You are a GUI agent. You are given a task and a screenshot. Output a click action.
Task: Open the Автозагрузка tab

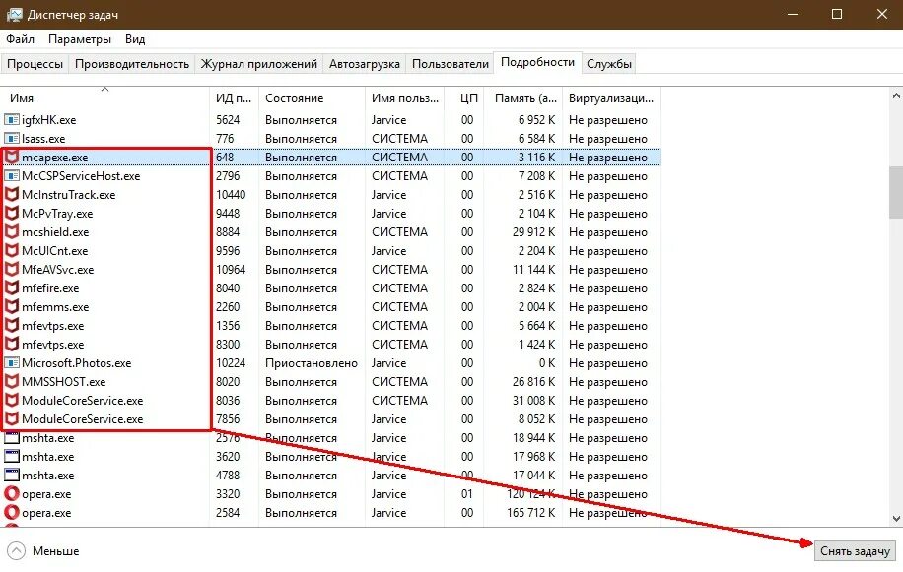click(364, 64)
